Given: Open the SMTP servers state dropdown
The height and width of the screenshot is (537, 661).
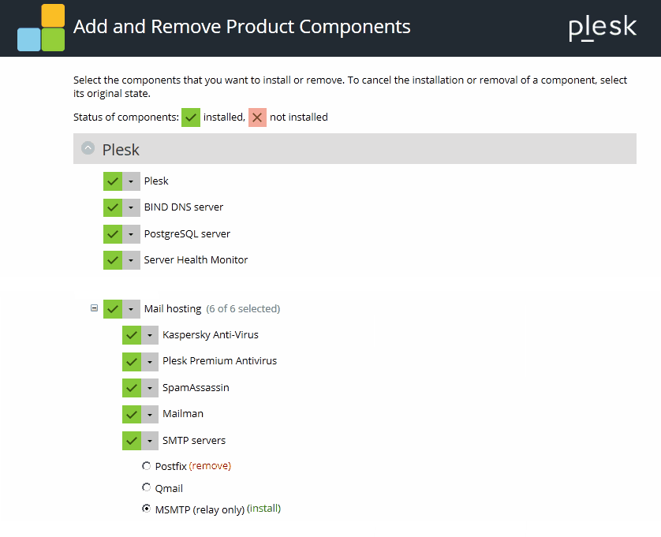Looking at the screenshot, I should pos(150,441).
